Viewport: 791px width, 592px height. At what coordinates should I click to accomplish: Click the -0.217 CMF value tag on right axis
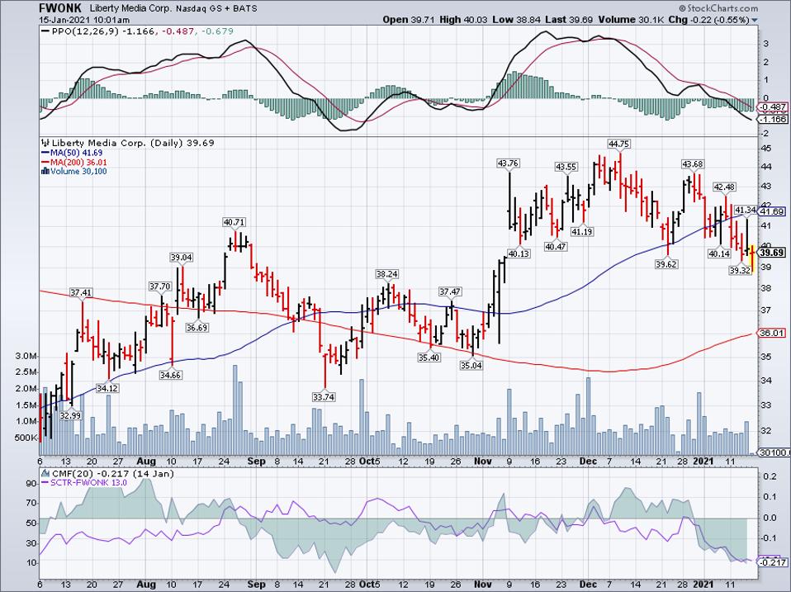(773, 561)
